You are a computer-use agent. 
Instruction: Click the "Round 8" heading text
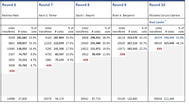(83, 5)
